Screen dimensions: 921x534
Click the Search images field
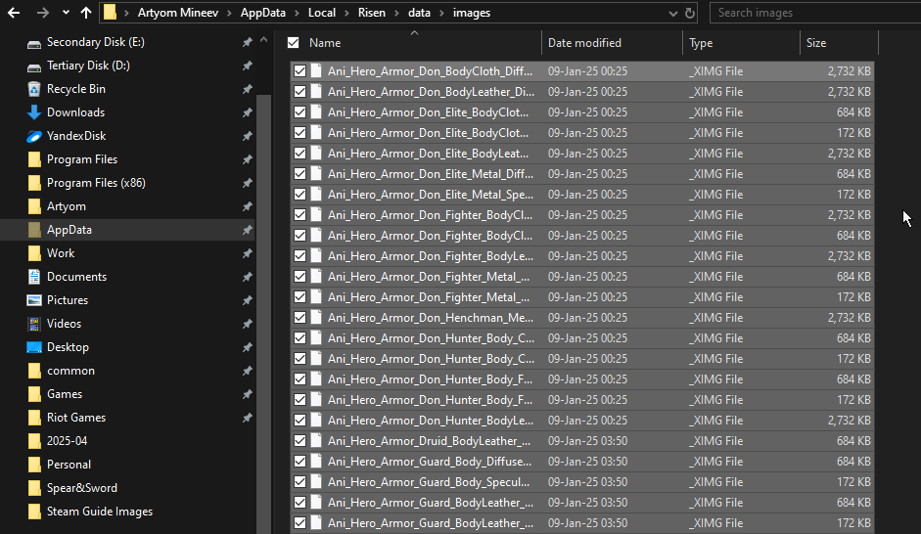815,13
